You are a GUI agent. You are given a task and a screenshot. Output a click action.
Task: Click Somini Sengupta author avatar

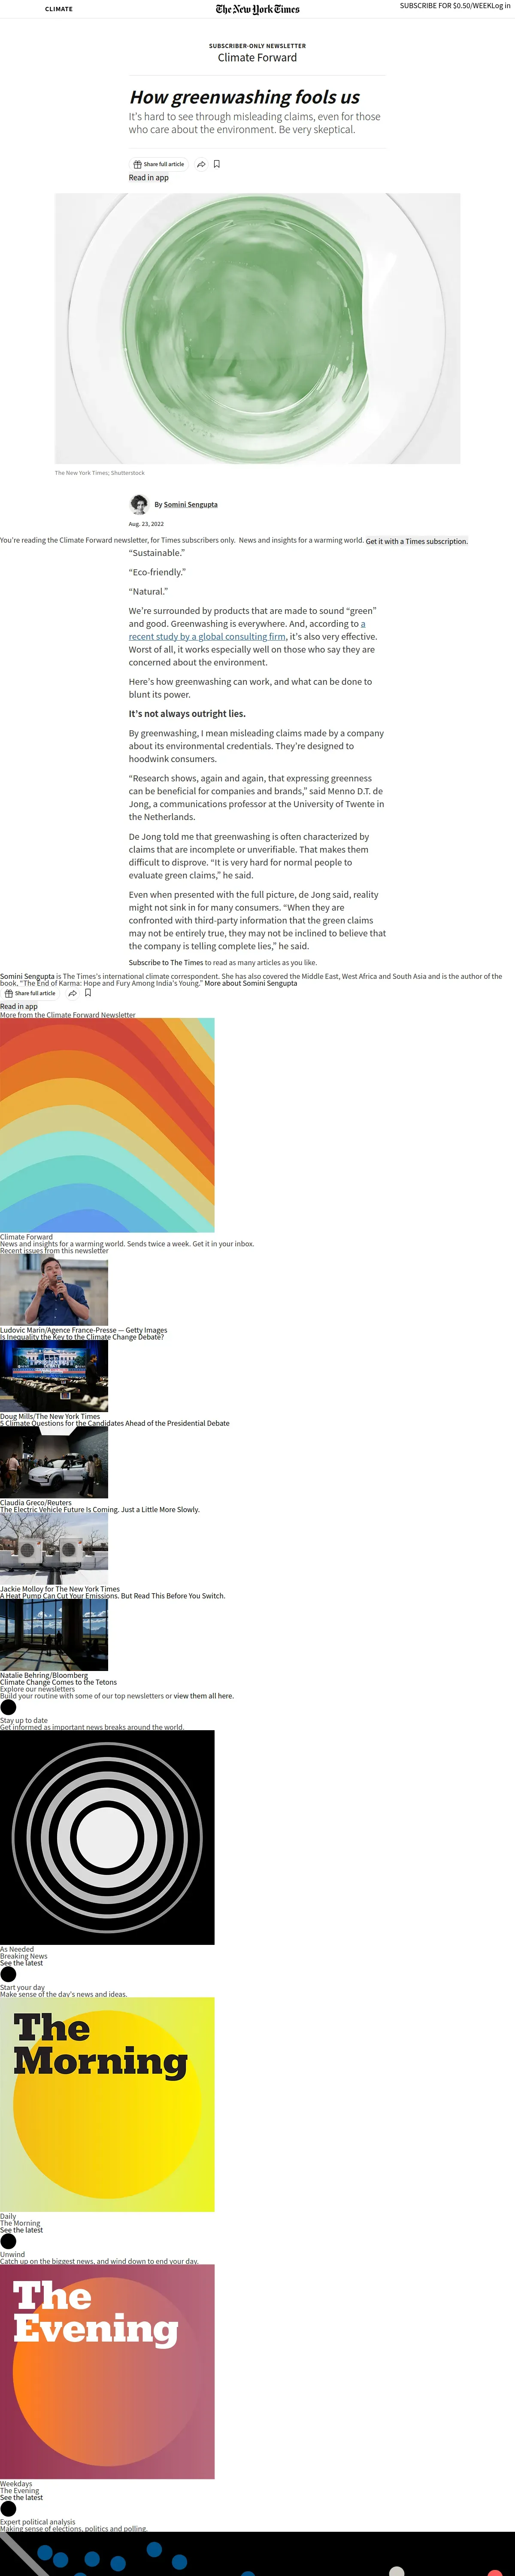139,504
